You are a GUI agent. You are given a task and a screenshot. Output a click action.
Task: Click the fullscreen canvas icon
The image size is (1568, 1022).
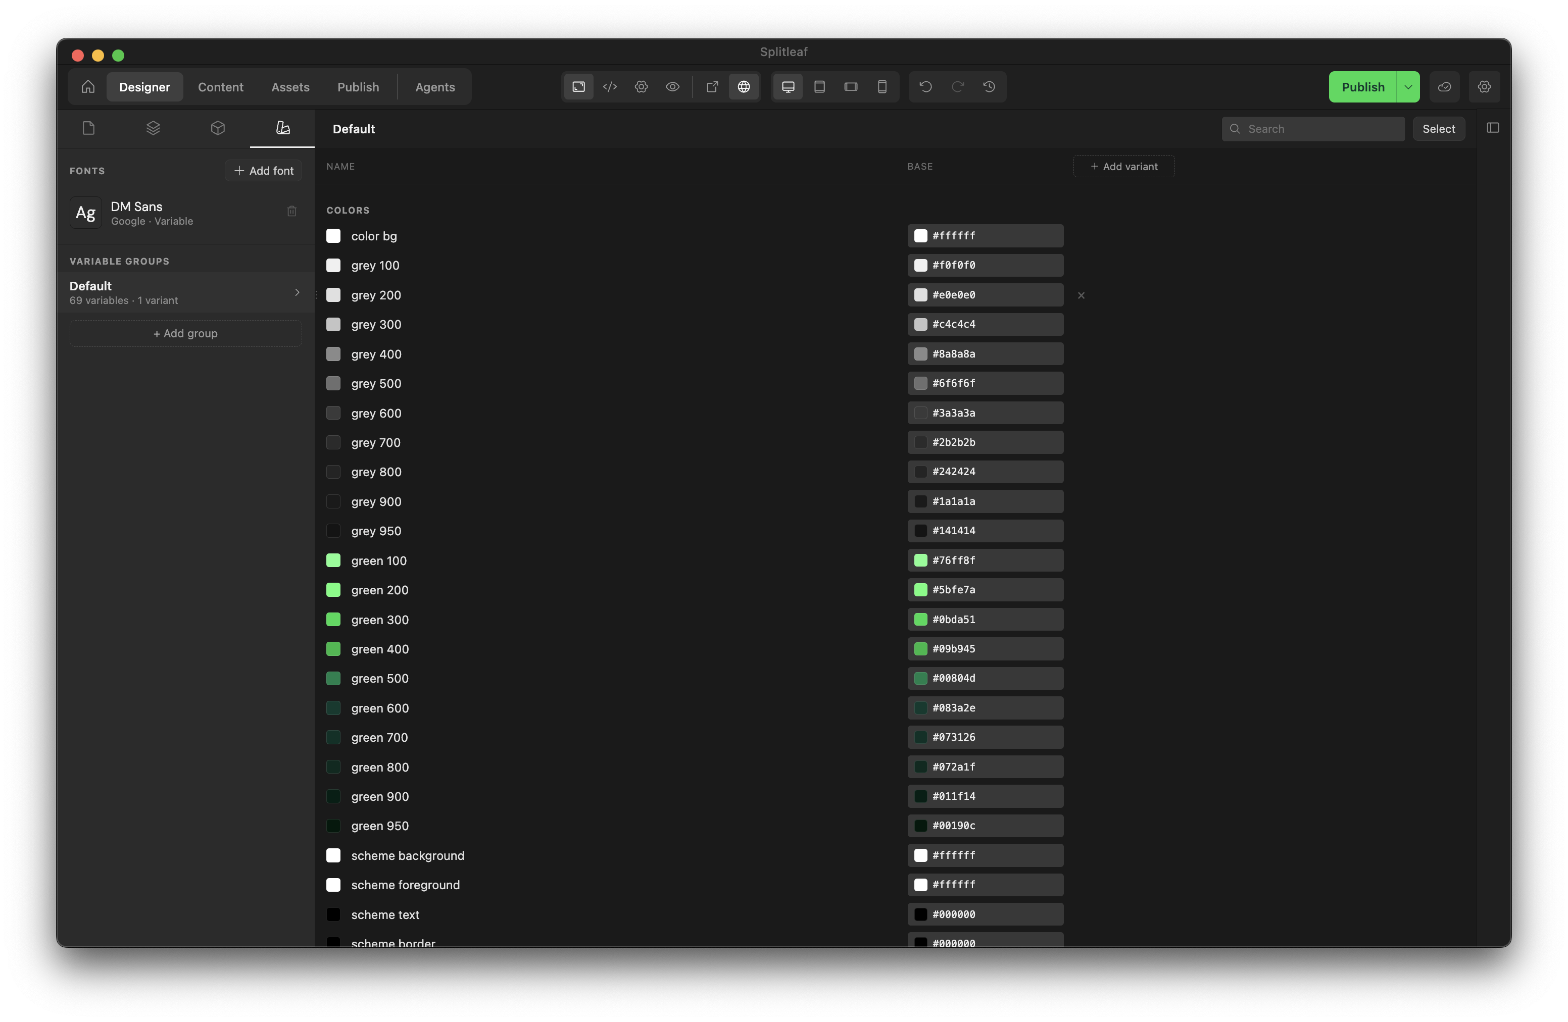(x=578, y=87)
